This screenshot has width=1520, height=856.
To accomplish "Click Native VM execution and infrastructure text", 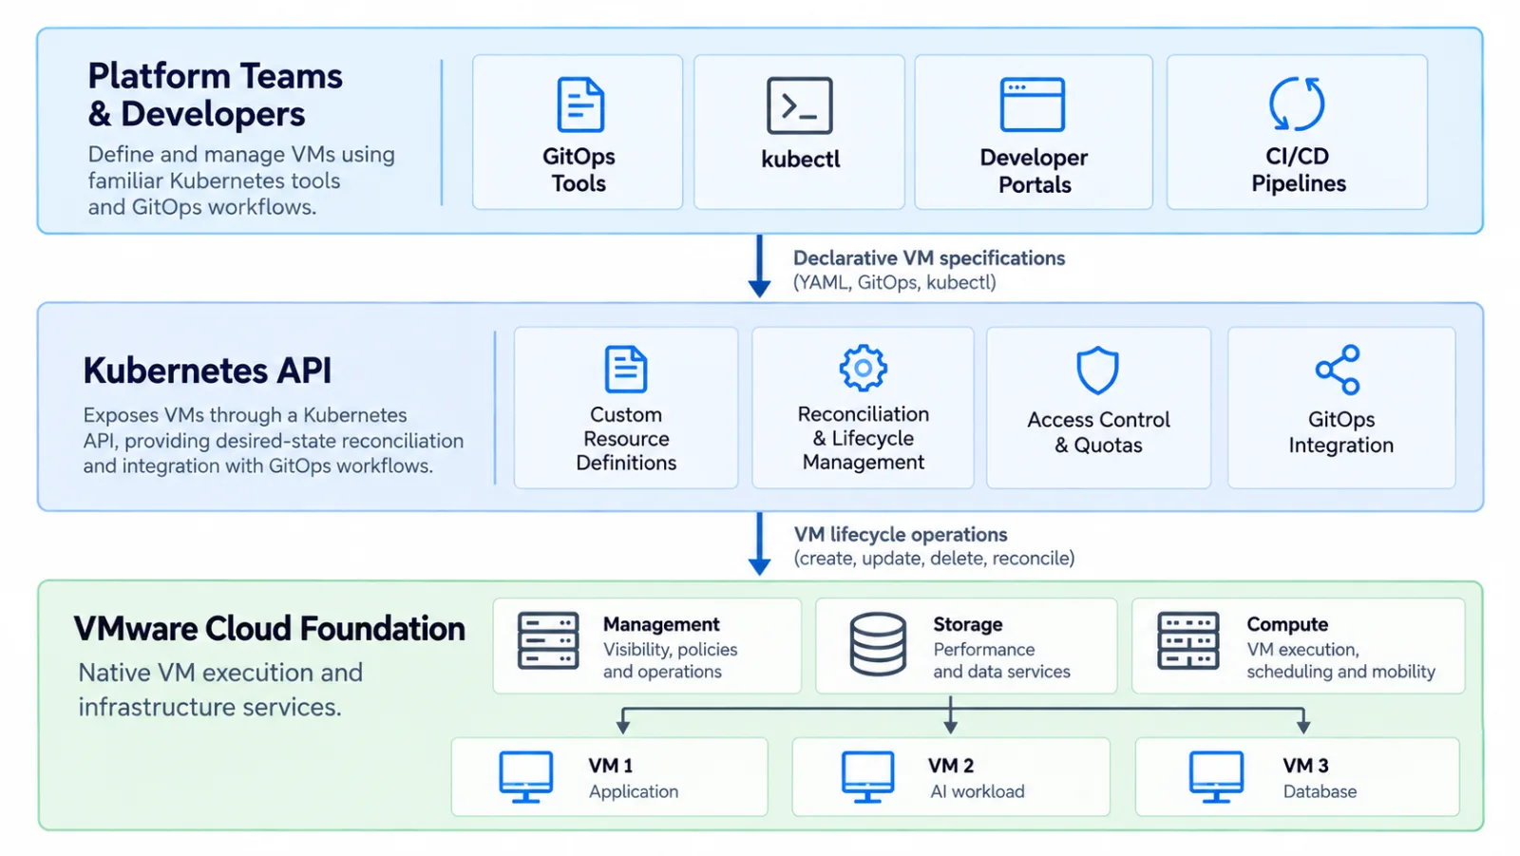I will 220,690.
